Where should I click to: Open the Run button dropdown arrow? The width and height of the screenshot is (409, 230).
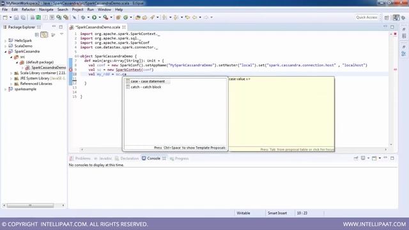(100, 17)
